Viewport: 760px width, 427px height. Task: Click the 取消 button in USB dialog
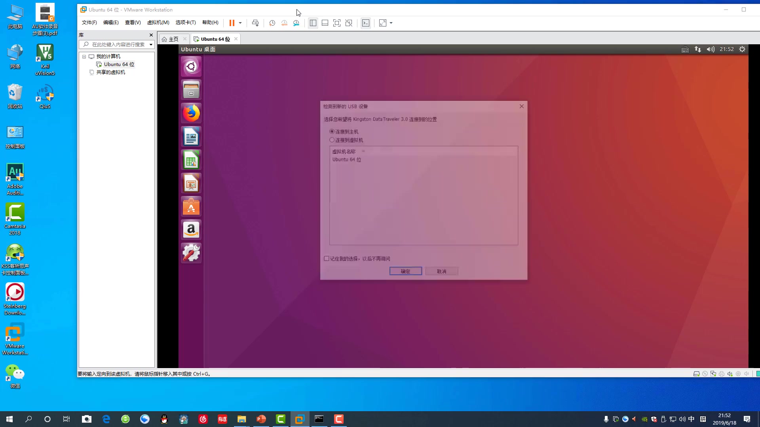[442, 271]
